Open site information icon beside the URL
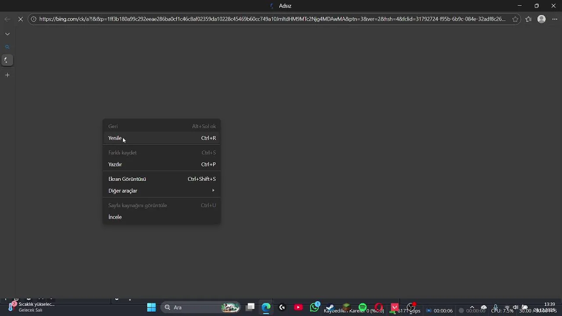The width and height of the screenshot is (562, 316). click(x=33, y=19)
